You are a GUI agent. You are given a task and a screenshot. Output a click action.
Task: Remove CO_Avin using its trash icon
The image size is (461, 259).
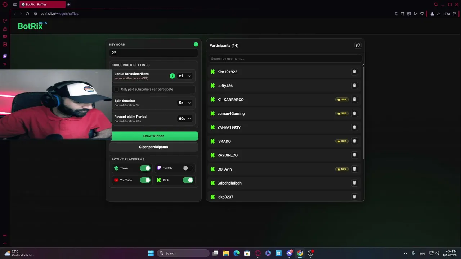click(x=354, y=169)
